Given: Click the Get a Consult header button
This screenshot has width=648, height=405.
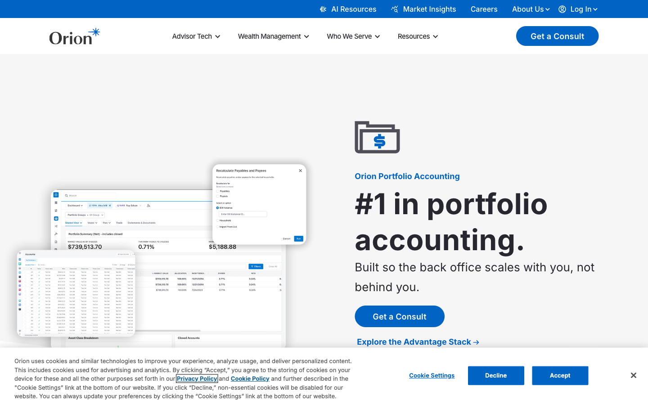Looking at the screenshot, I should tap(557, 36).
